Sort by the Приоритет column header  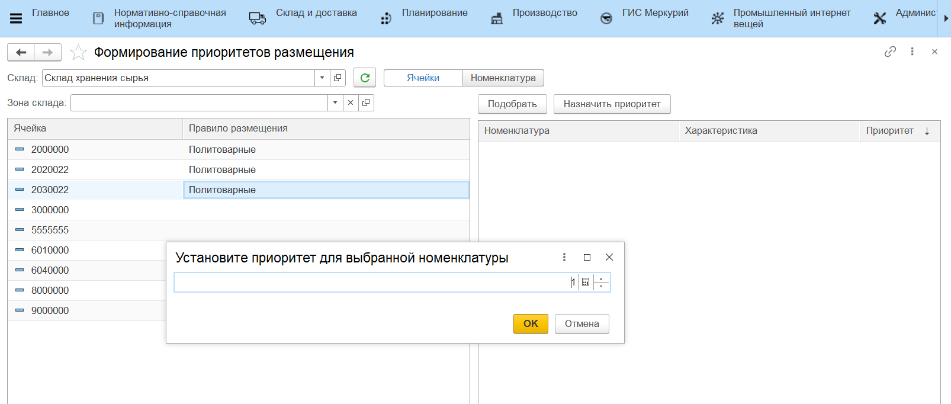889,130
